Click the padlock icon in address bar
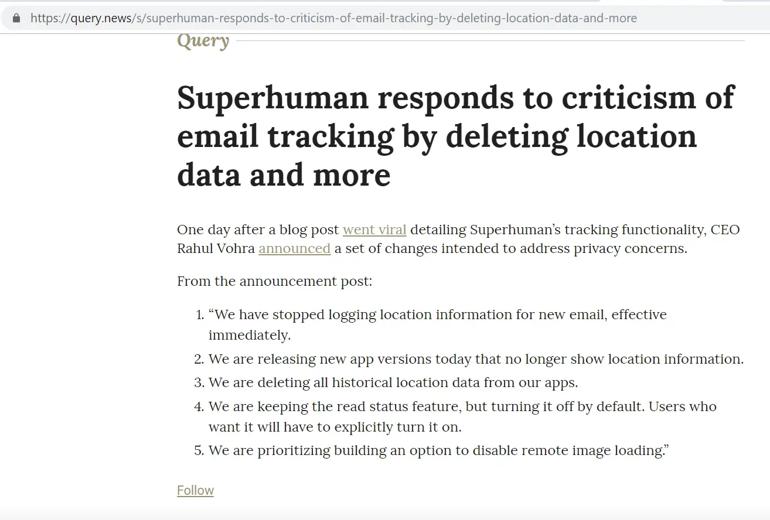Screen dimensions: 770x520 16,18
